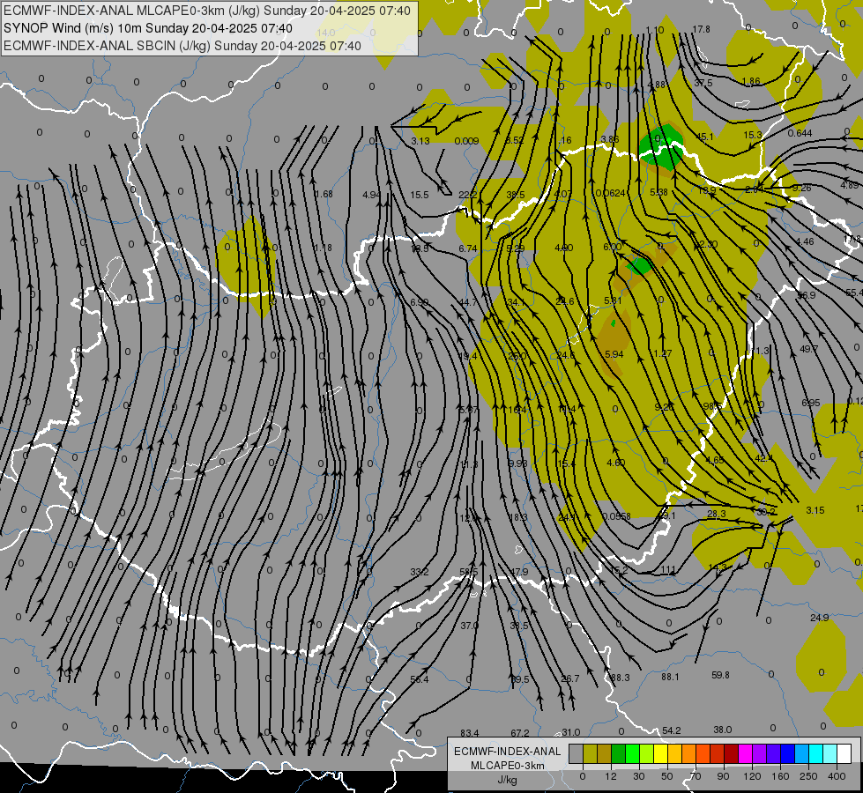Click the map value '44.7'

tap(468, 303)
